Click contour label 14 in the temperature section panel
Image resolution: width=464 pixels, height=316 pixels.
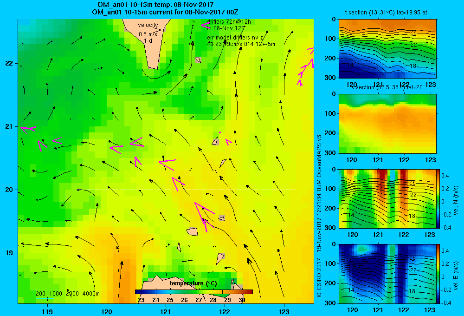350,65
